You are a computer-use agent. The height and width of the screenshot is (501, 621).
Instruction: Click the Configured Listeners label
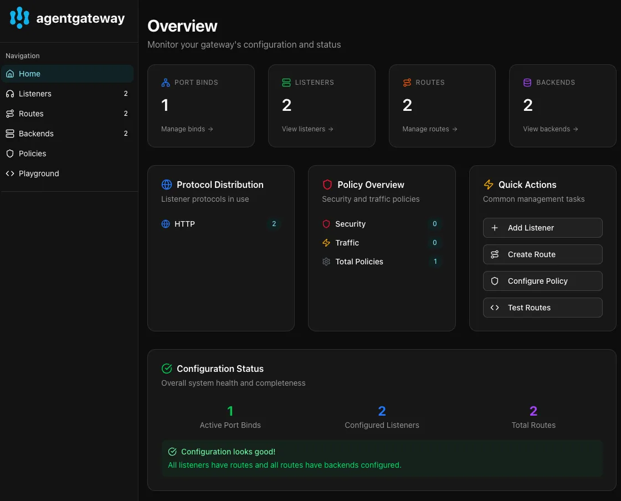click(x=382, y=425)
